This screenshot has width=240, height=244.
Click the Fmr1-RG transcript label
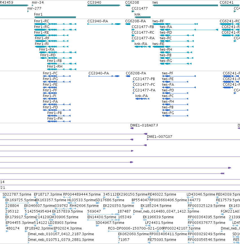tap(42, 27)
